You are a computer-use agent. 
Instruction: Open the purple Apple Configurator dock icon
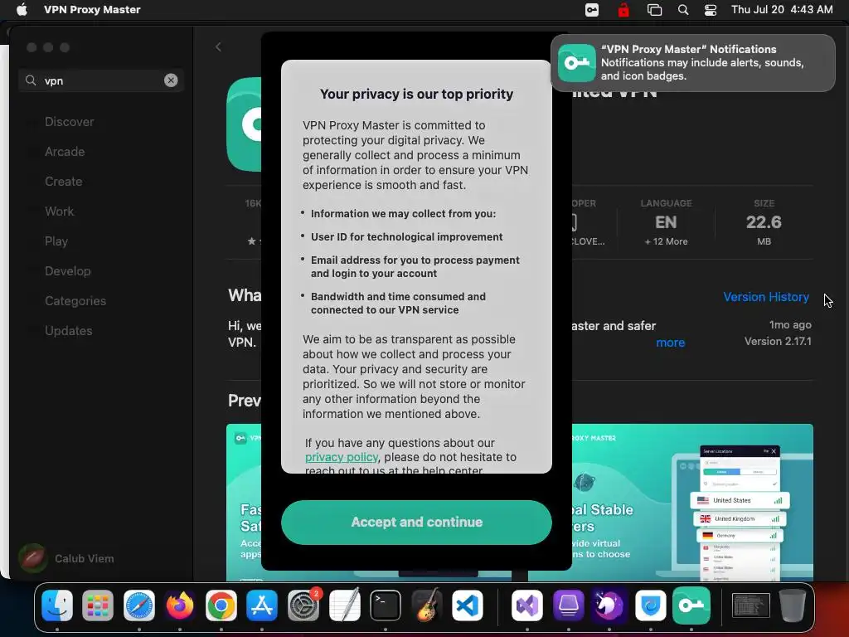tap(569, 605)
